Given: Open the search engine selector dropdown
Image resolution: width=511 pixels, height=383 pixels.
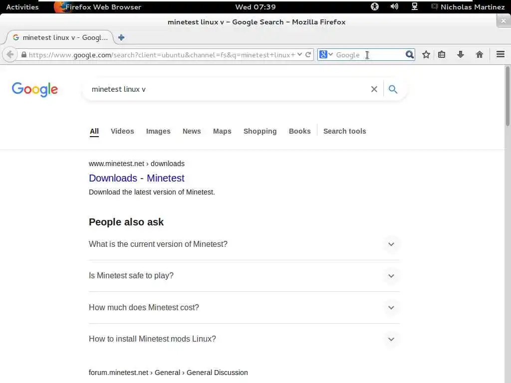Looking at the screenshot, I should [325, 54].
